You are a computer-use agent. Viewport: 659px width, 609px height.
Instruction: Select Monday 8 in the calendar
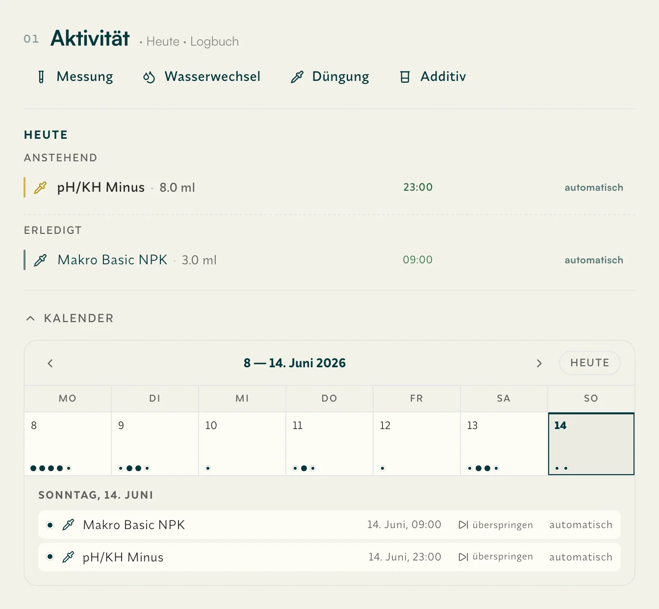(x=68, y=444)
